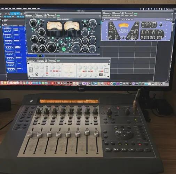Screen dimensions: 176x174
Task: Turn the bottom-left knob on Manley Voxbox
Action: [110, 37]
